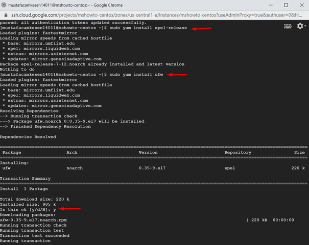This screenshot has height=245, width=309.
Task: Click first 'Loaded plugins: fastestmirror' line
Action: pyautogui.click(x=39, y=33)
